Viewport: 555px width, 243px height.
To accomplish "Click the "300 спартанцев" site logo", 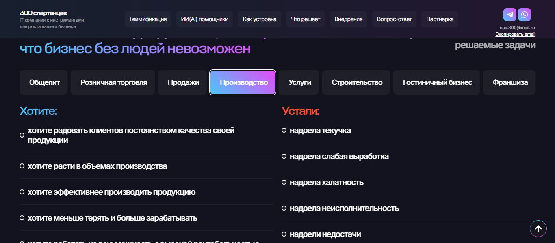I will point(43,13).
